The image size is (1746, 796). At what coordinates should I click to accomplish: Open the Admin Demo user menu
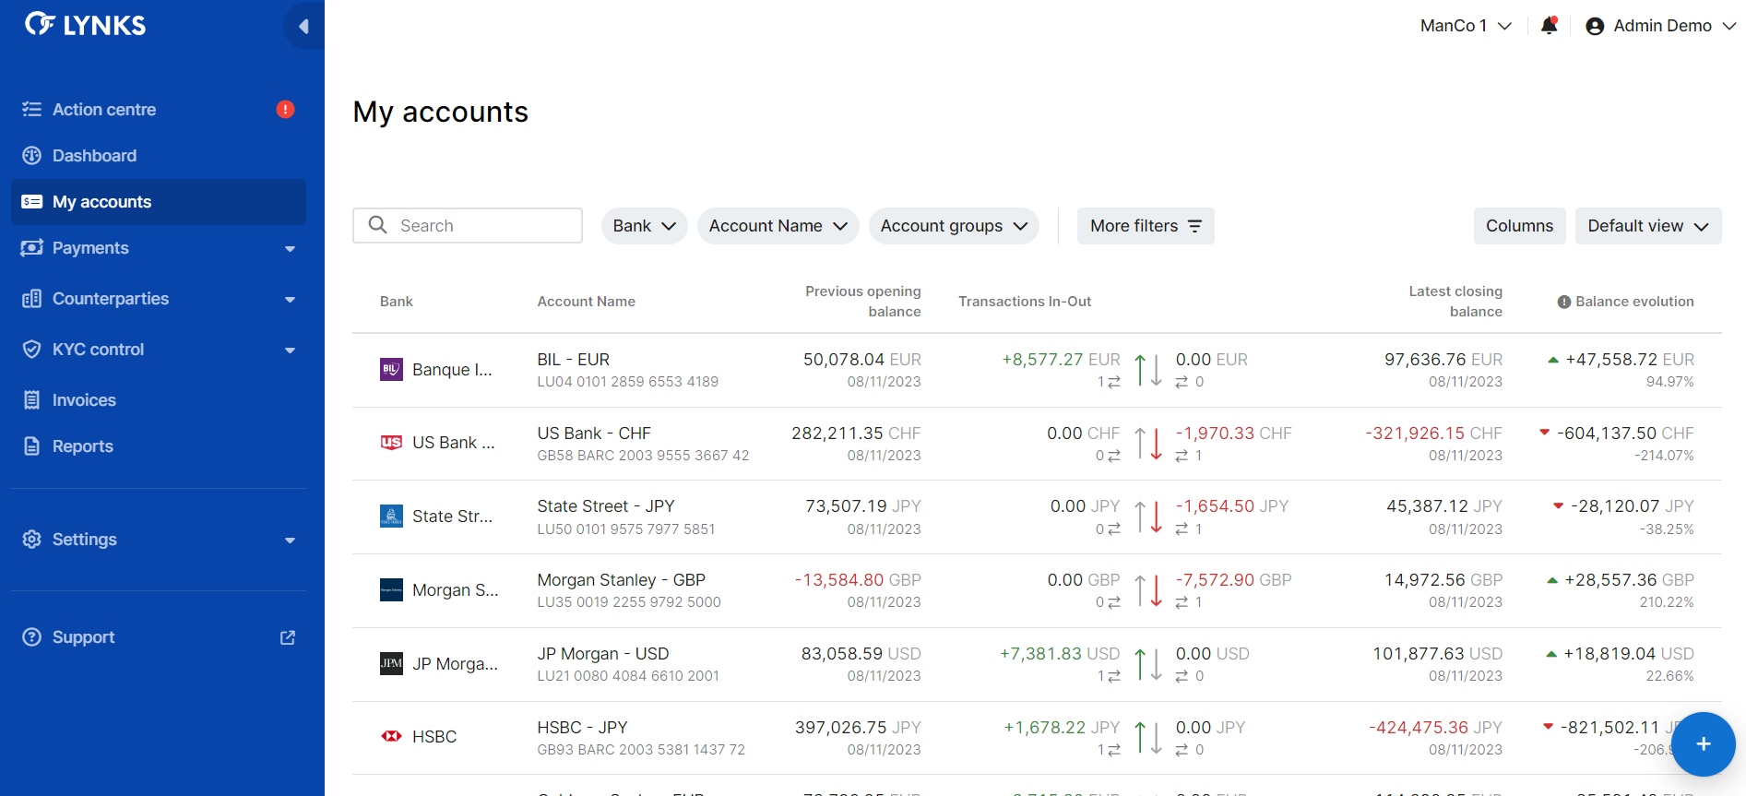(1661, 26)
